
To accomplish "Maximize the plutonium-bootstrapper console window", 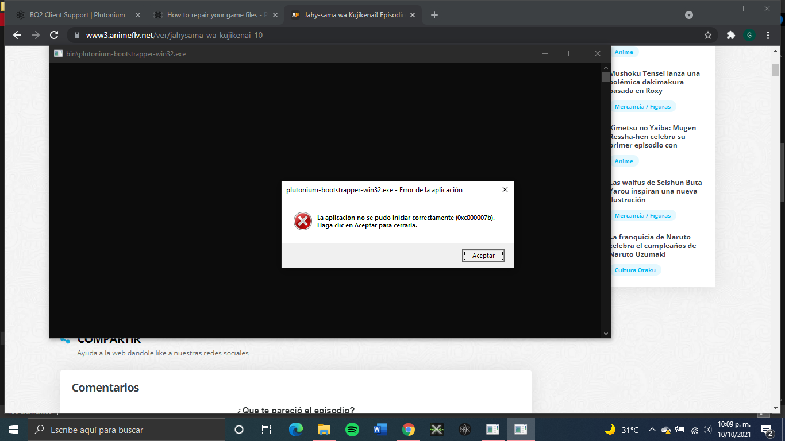I will pyautogui.click(x=571, y=53).
